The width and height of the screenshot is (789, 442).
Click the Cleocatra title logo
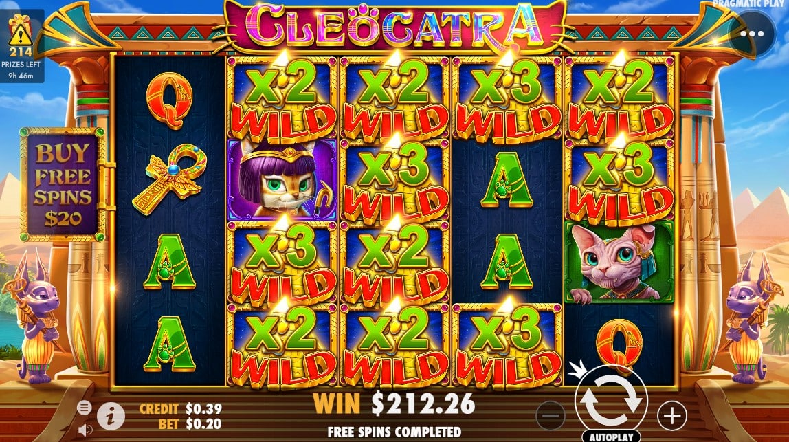click(x=394, y=25)
